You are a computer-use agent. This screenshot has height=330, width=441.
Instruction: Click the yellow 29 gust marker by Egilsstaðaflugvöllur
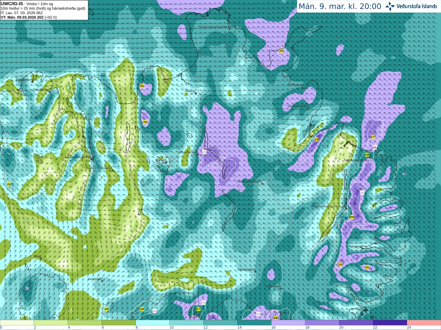pyautogui.click(x=352, y=217)
